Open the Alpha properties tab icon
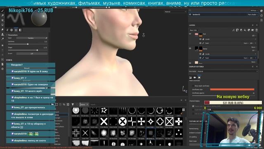The image size is (264, 149). (12, 30)
